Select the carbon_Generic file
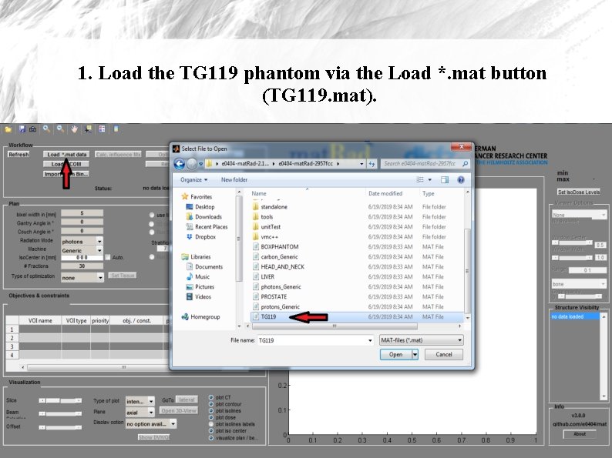612x458 pixels. 356,257
